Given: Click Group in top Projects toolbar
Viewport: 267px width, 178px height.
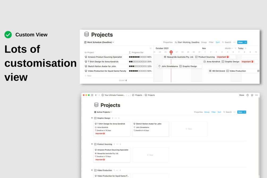Looking at the screenshot, I should 204,42.
